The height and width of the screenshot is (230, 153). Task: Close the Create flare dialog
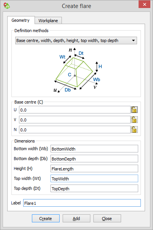pos(144,4)
